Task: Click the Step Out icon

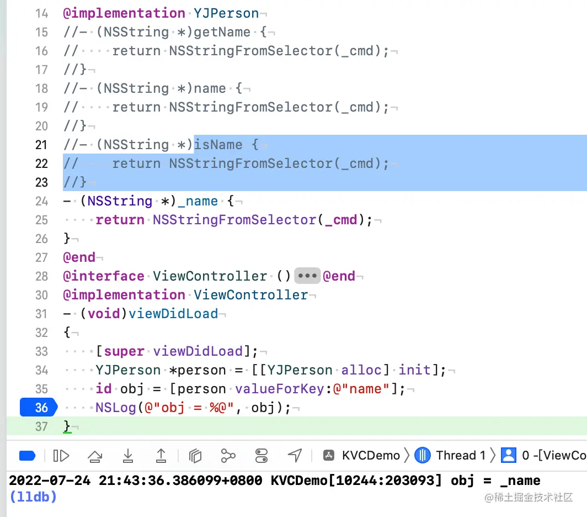Action: click(161, 456)
